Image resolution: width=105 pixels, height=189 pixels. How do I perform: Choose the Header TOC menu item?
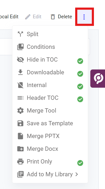click(x=50, y=98)
